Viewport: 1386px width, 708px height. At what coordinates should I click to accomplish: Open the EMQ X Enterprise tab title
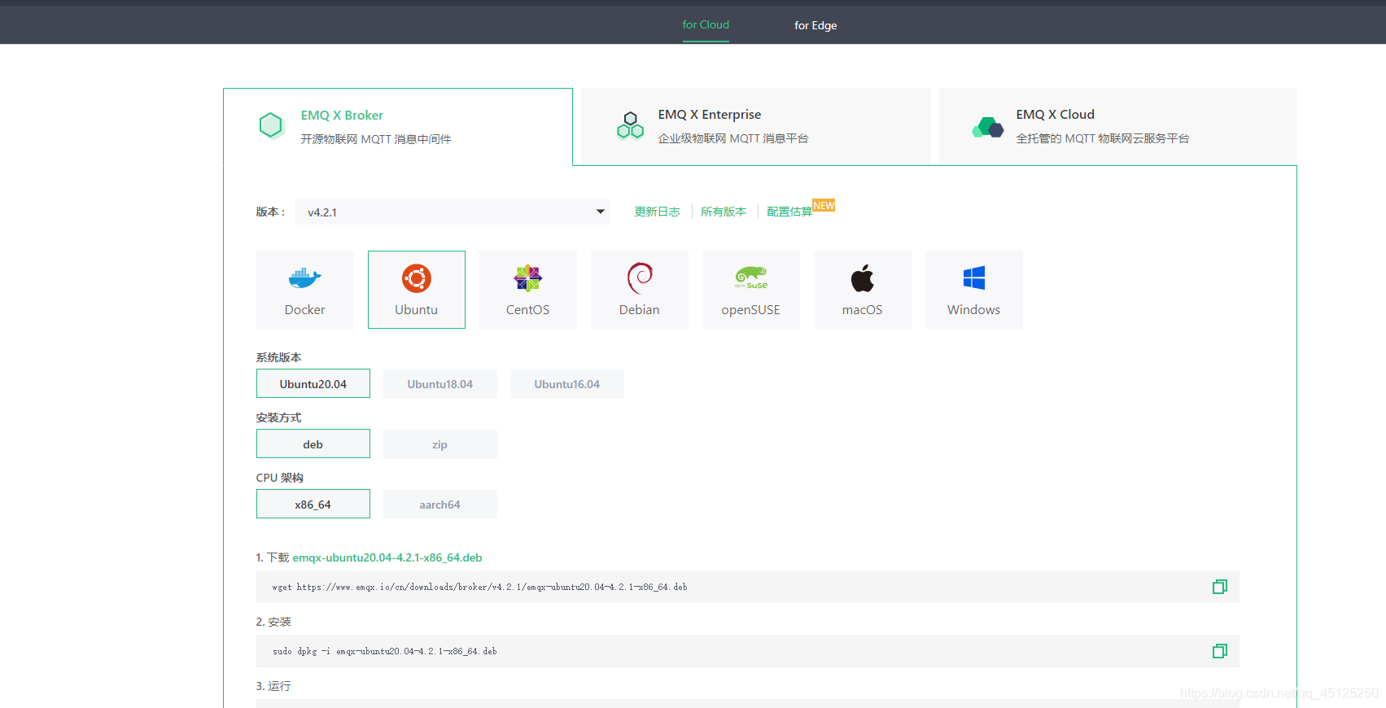[x=710, y=115]
